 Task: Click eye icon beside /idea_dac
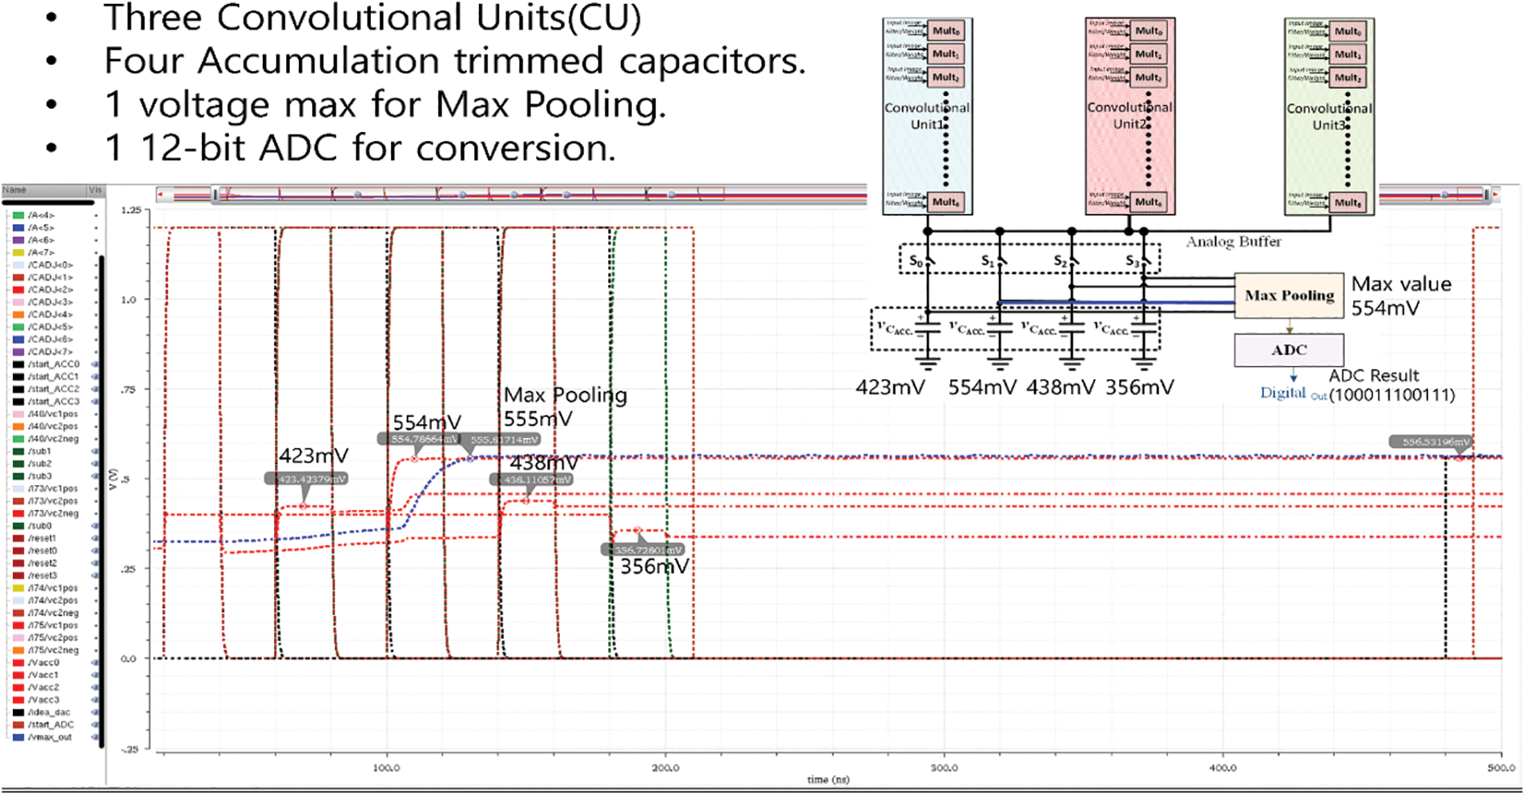[x=95, y=713]
